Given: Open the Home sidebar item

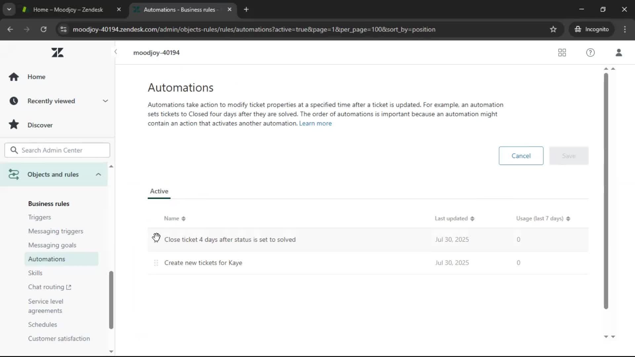Looking at the screenshot, I should point(36,77).
